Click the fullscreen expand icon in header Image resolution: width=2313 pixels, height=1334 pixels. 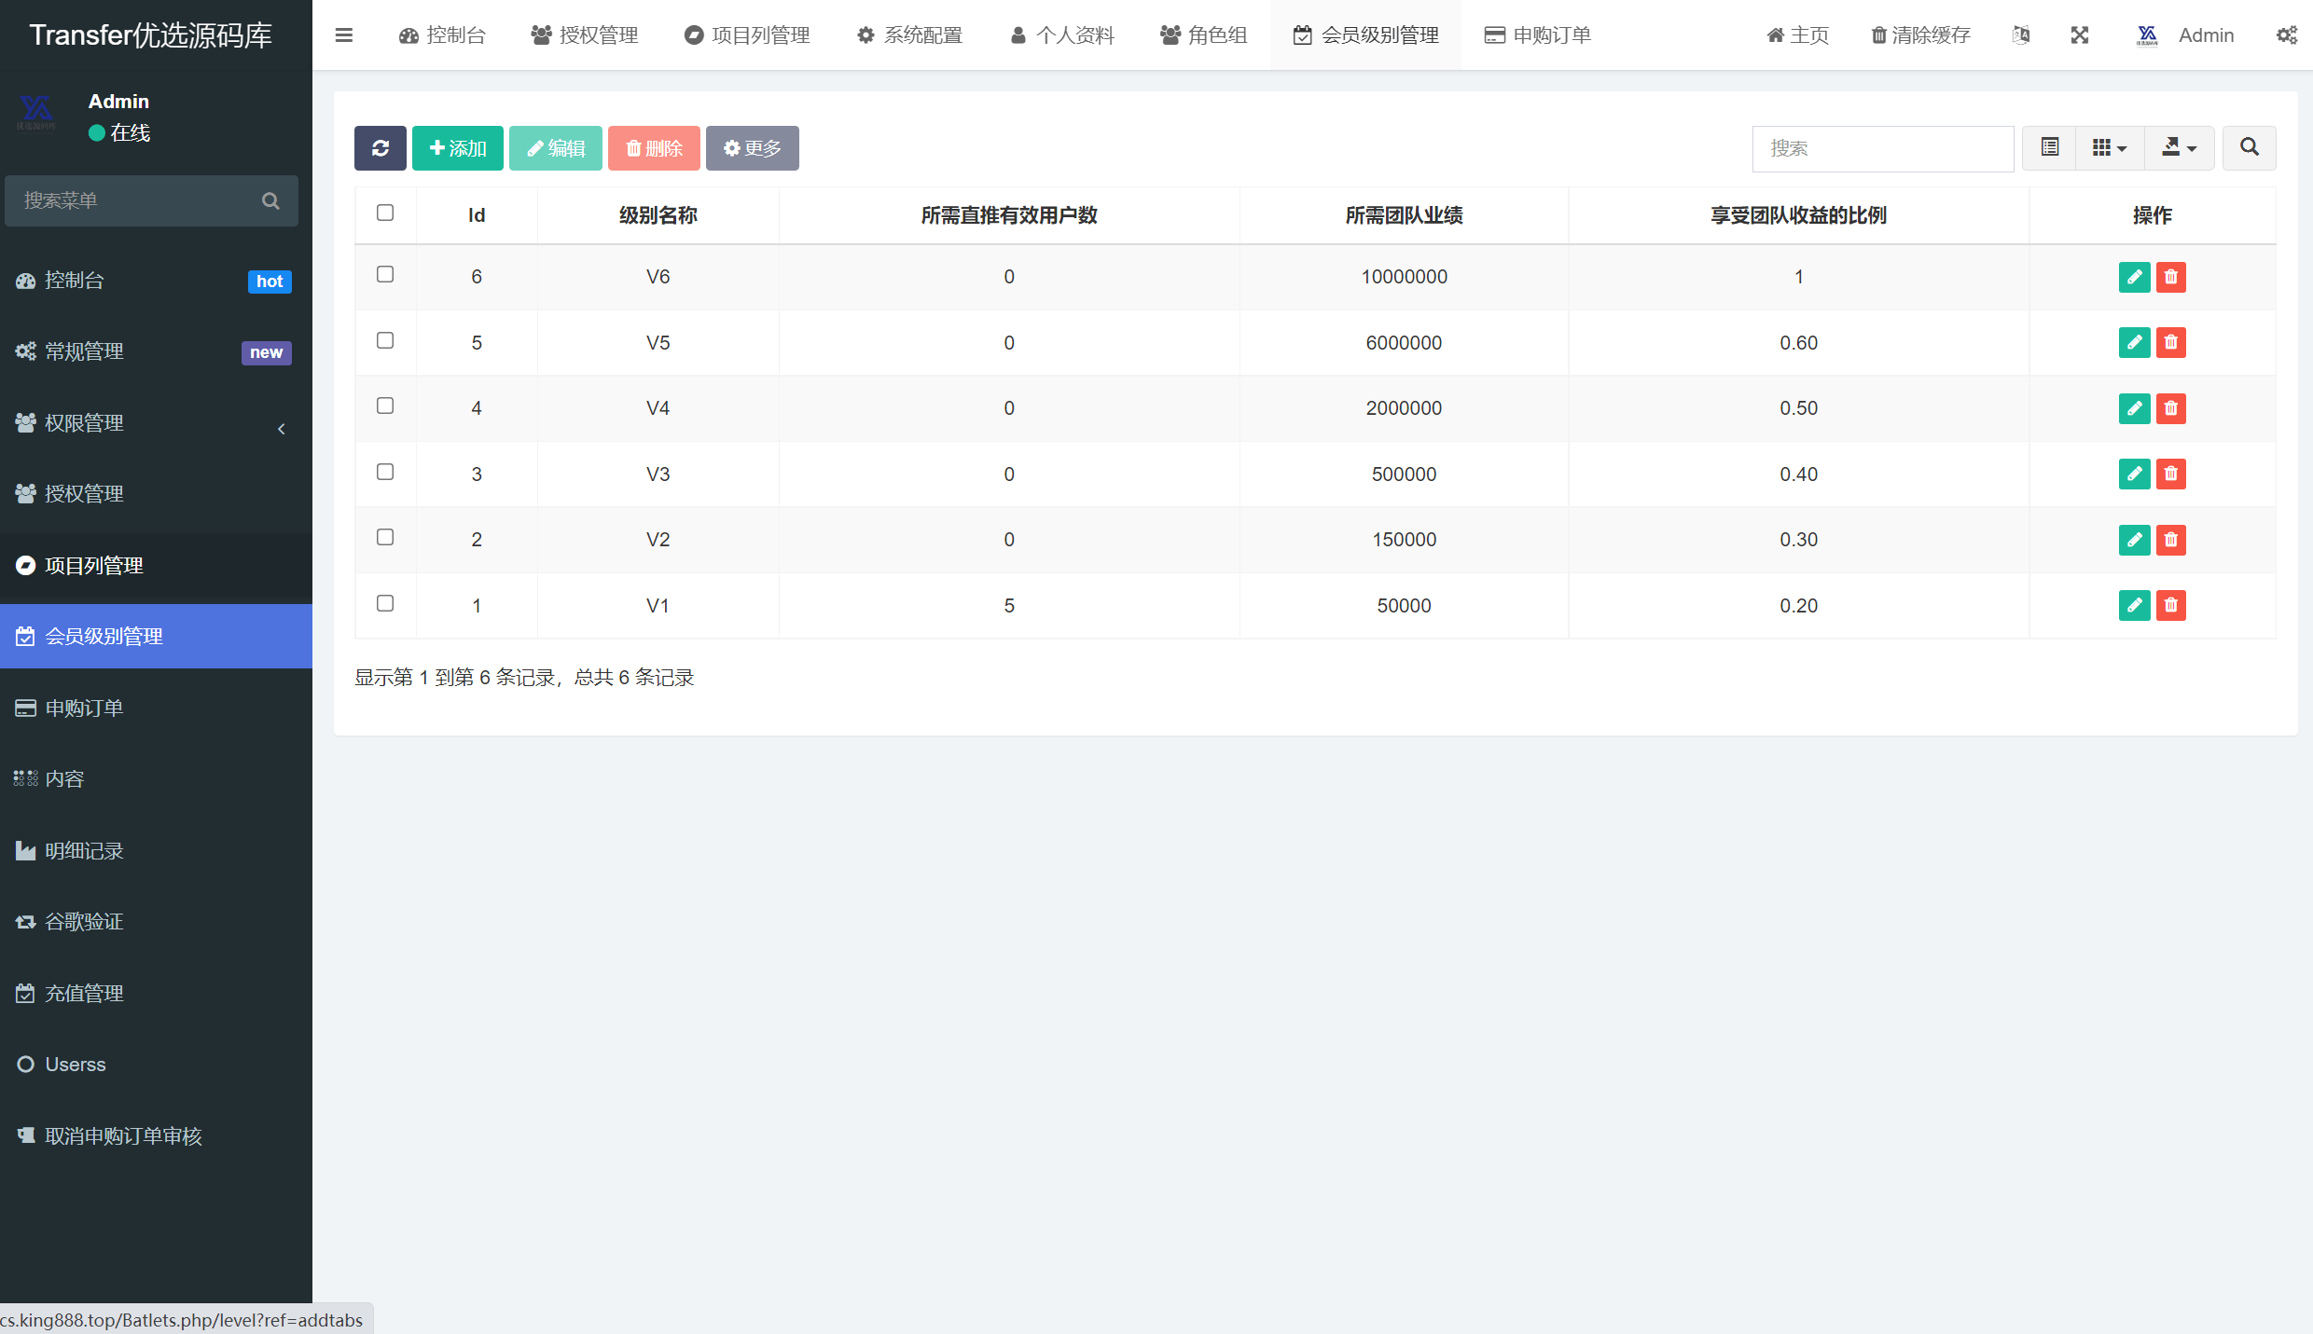2080,35
